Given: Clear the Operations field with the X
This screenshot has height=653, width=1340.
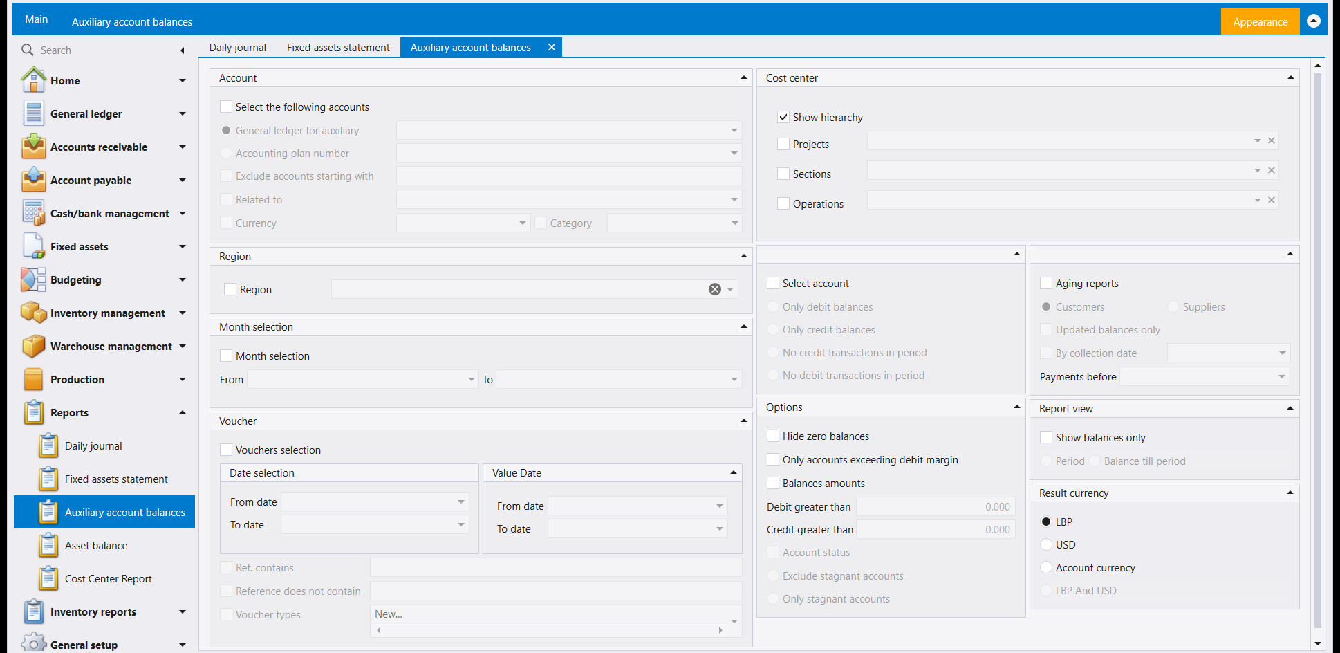Looking at the screenshot, I should tap(1272, 200).
